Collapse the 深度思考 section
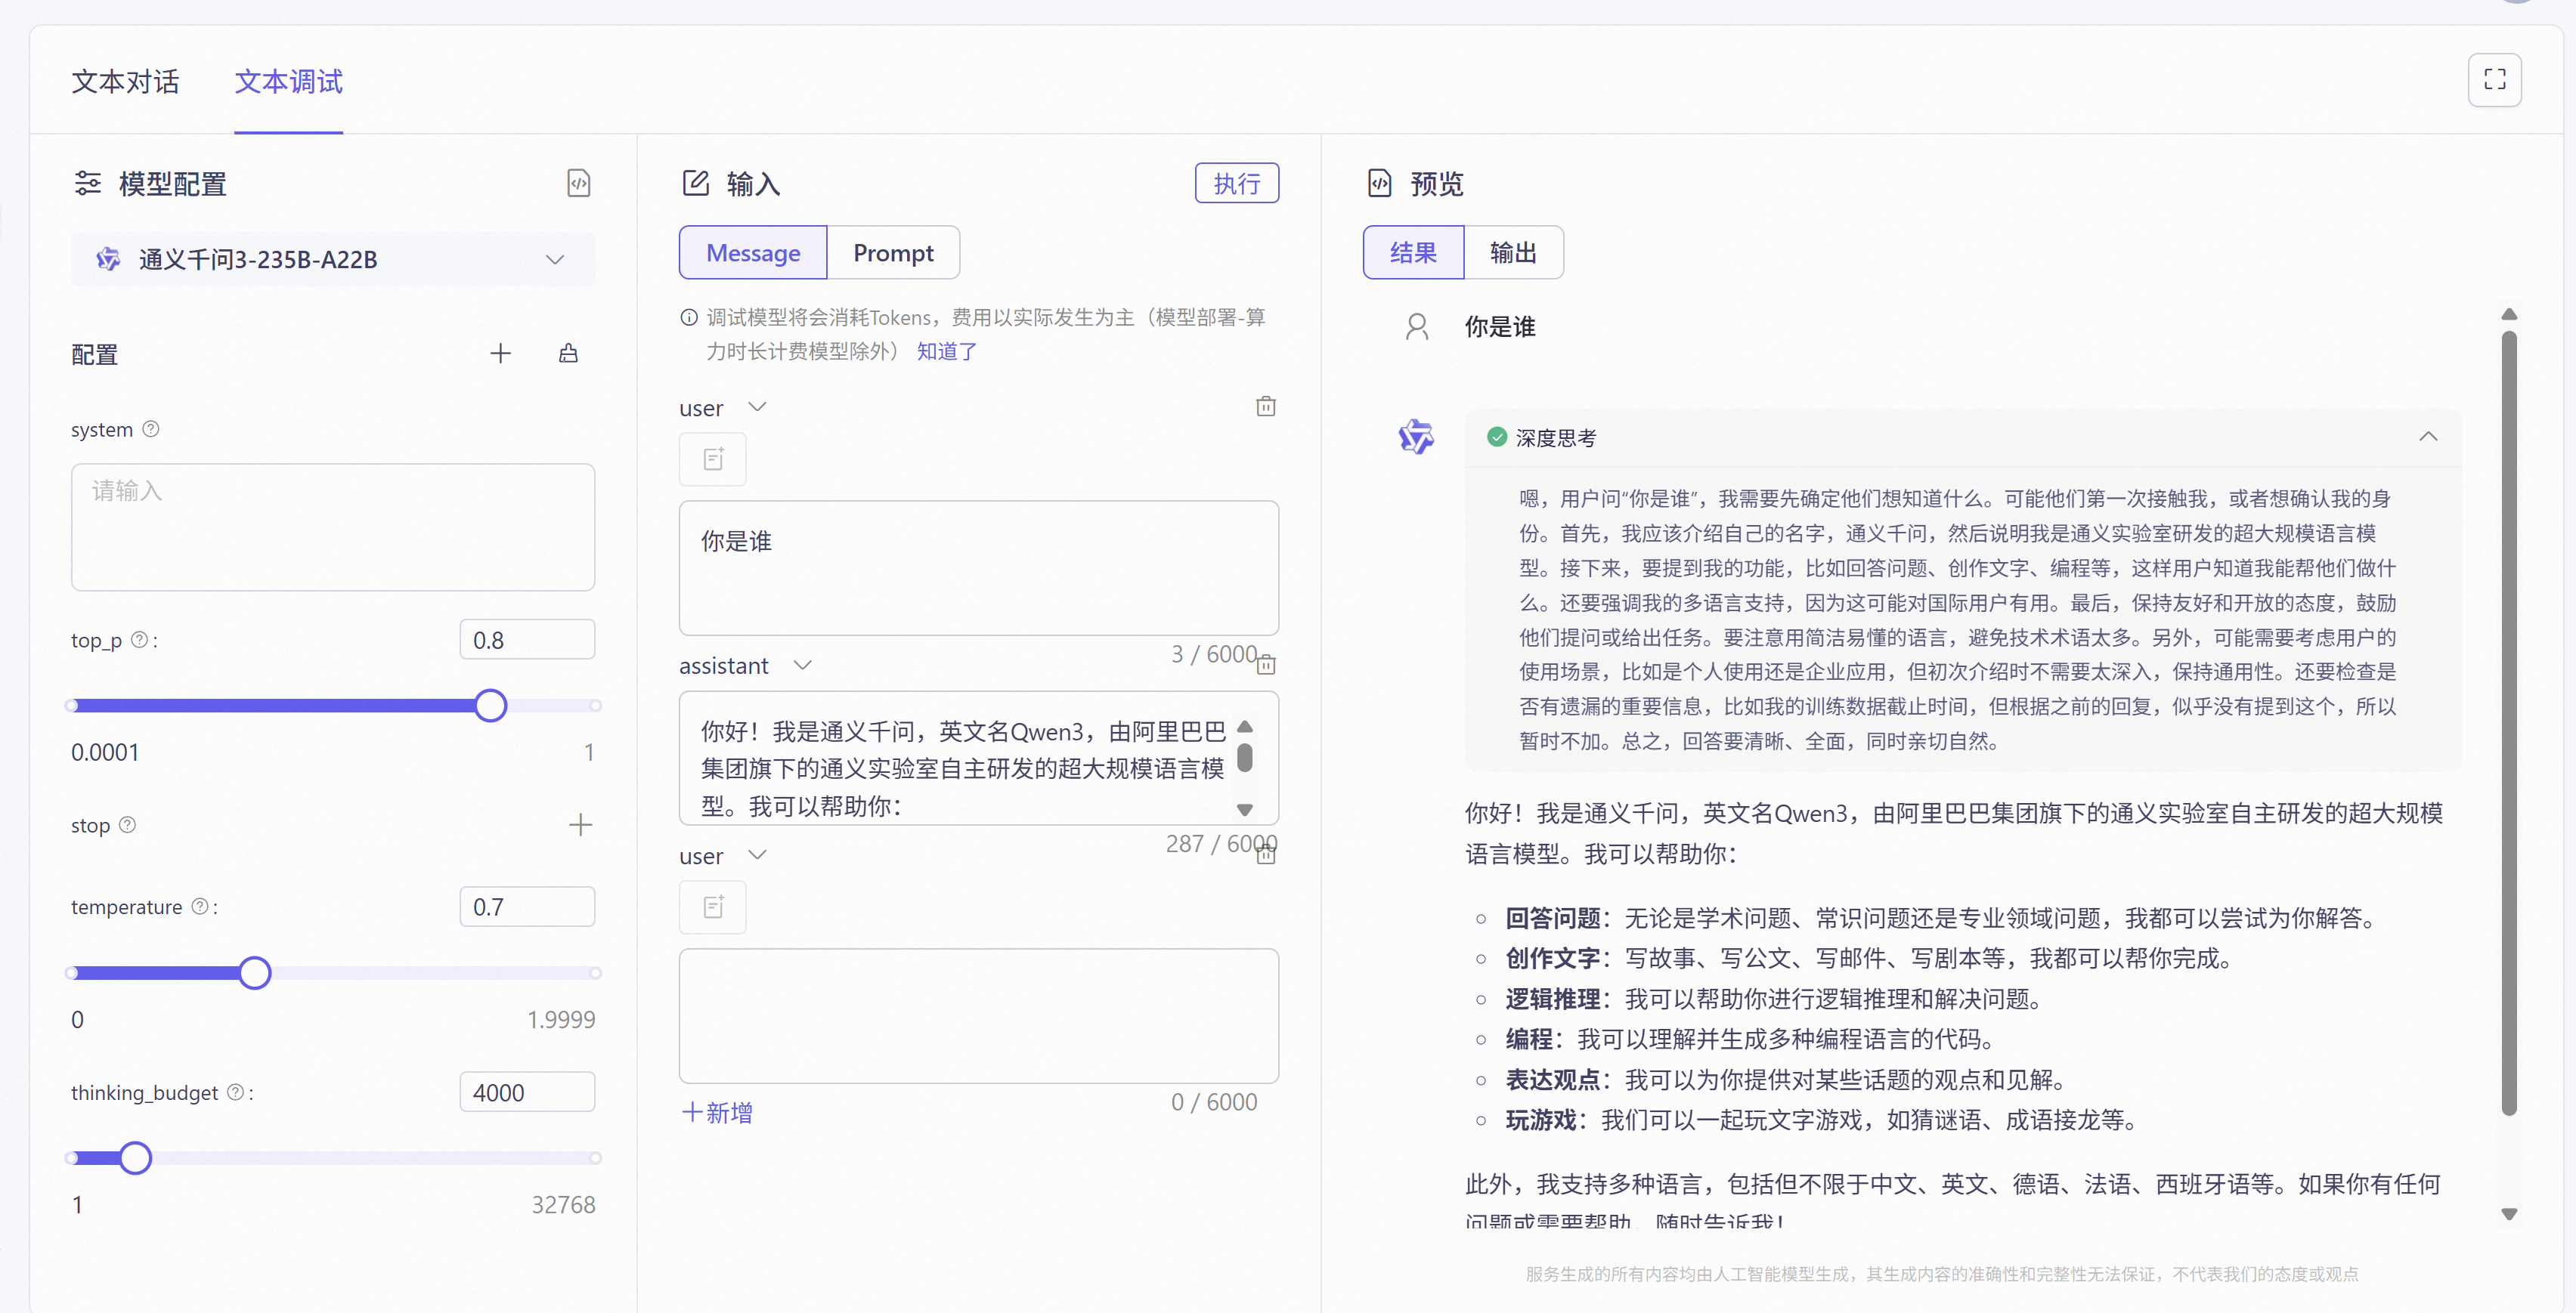2576x1313 pixels. [x=2428, y=437]
